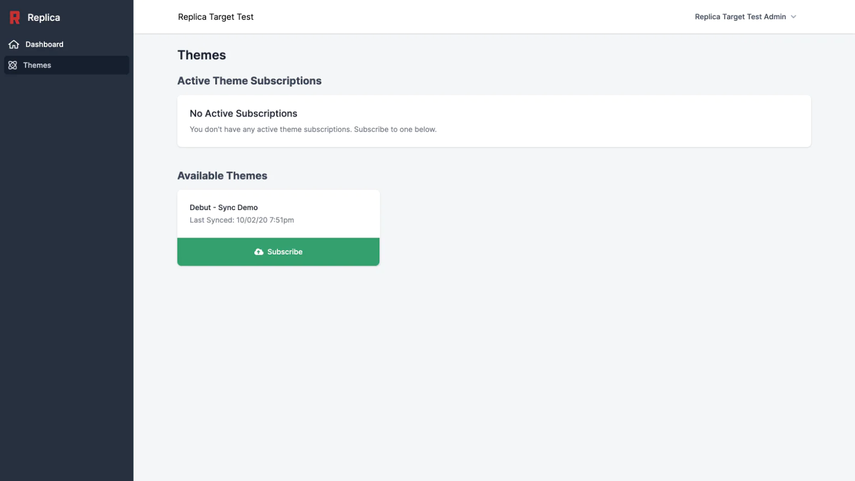Click the Last Synced timestamp text
855x481 pixels.
(242, 220)
